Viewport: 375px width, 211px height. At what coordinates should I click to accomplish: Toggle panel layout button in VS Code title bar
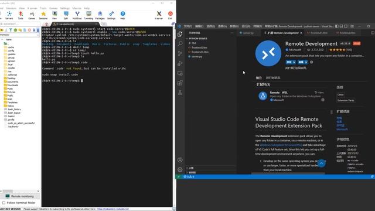[341, 26]
